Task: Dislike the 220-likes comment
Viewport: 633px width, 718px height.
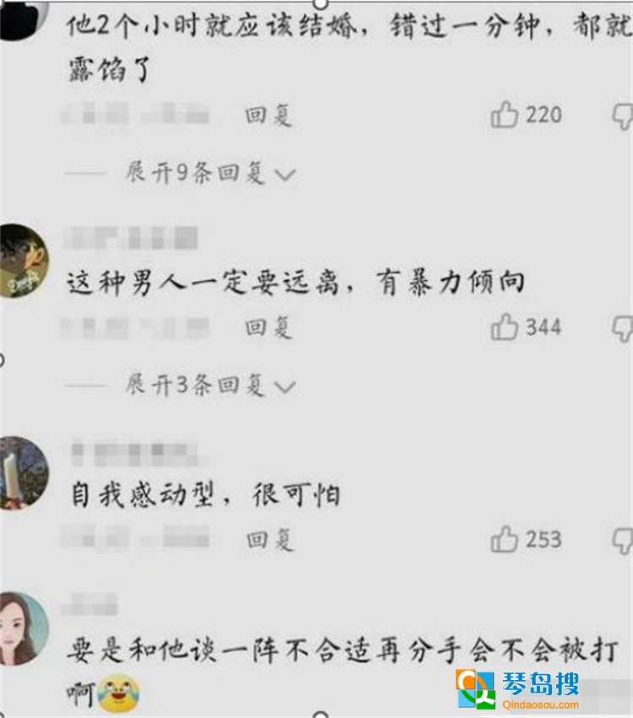Action: tap(623, 116)
